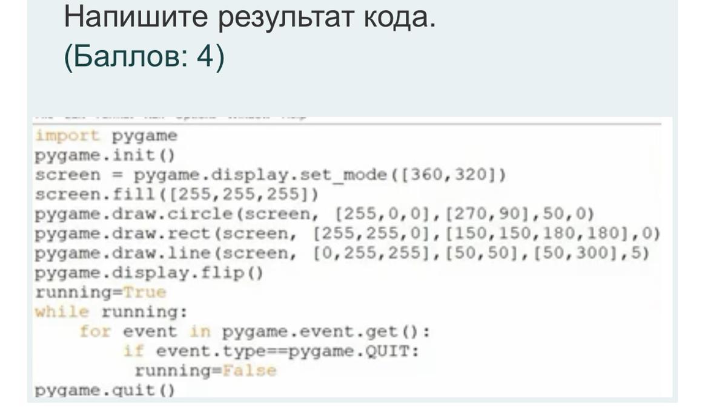
Task: Click the '(Баллов: 4)' points label
Action: pos(144,58)
